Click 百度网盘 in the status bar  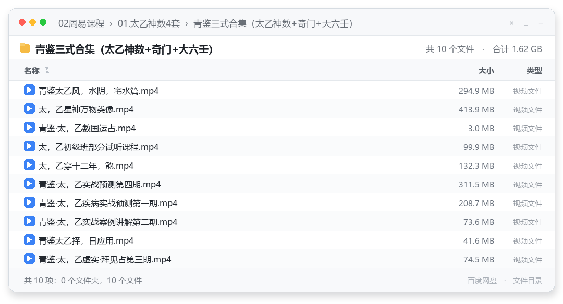pyautogui.click(x=482, y=281)
